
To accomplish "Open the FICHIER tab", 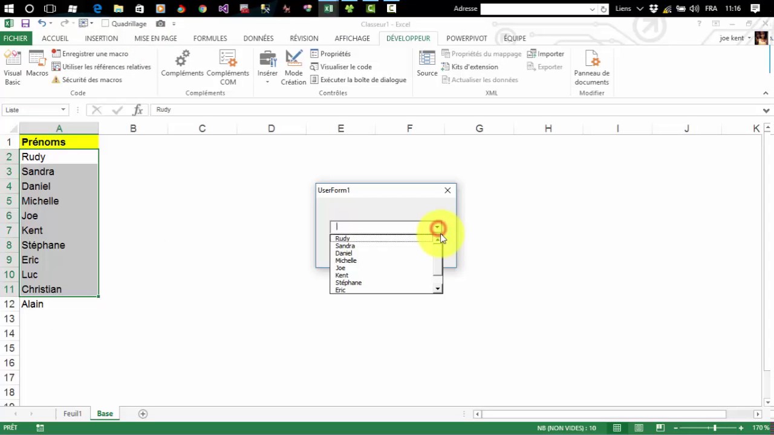I will pyautogui.click(x=16, y=38).
